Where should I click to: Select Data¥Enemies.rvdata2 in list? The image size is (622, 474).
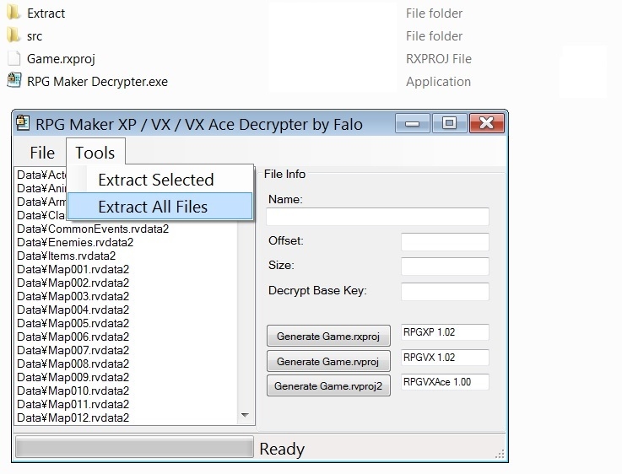[75, 243]
